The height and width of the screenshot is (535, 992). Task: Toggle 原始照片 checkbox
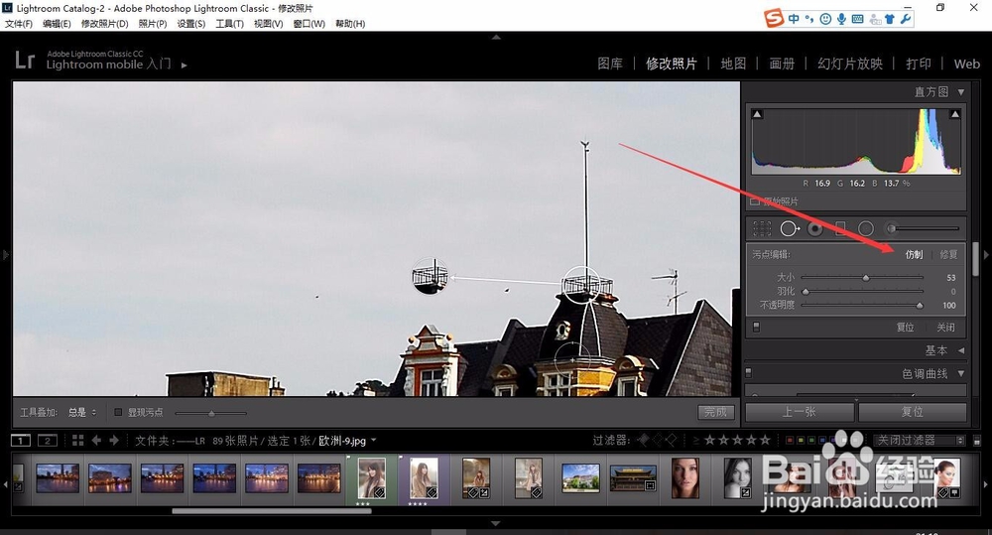coord(755,201)
